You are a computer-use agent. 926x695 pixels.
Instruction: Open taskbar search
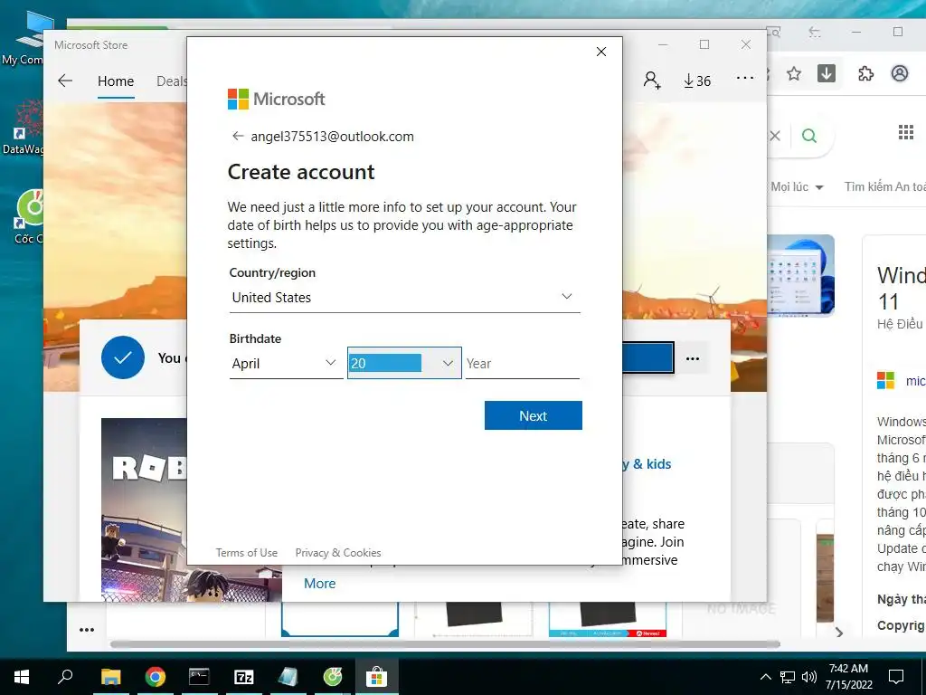point(65,676)
